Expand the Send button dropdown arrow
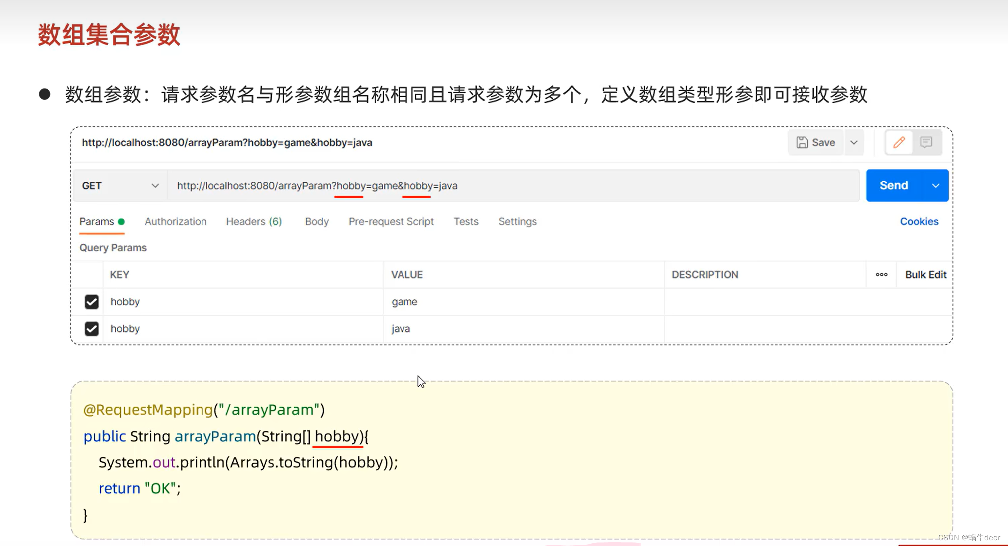 coord(935,186)
